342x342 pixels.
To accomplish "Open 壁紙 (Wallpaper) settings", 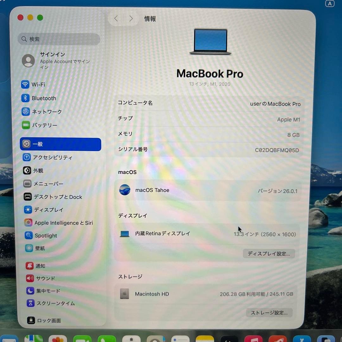I will pyautogui.click(x=38, y=248).
